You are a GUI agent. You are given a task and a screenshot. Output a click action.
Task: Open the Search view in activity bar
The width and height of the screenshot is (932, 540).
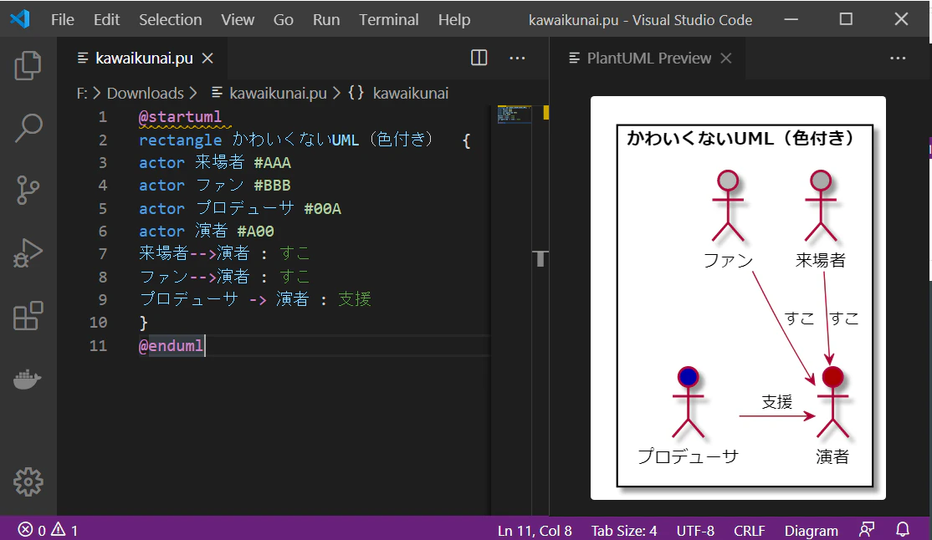tap(28, 128)
